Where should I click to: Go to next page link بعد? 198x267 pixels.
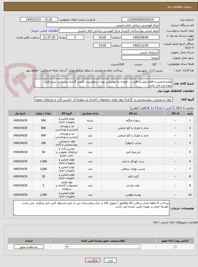coord(160,108)
